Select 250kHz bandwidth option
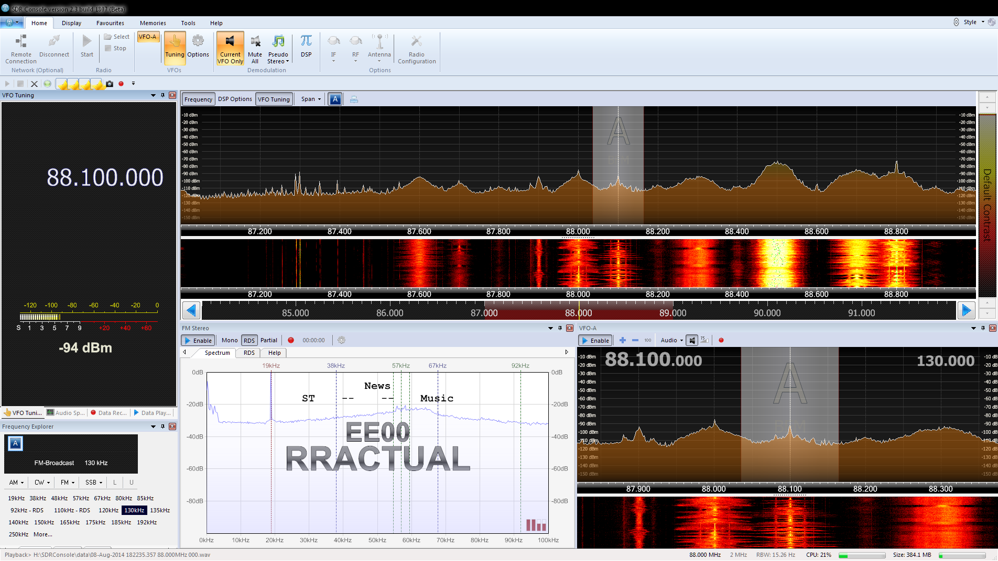Viewport: 998px width, 561px height. (x=18, y=534)
